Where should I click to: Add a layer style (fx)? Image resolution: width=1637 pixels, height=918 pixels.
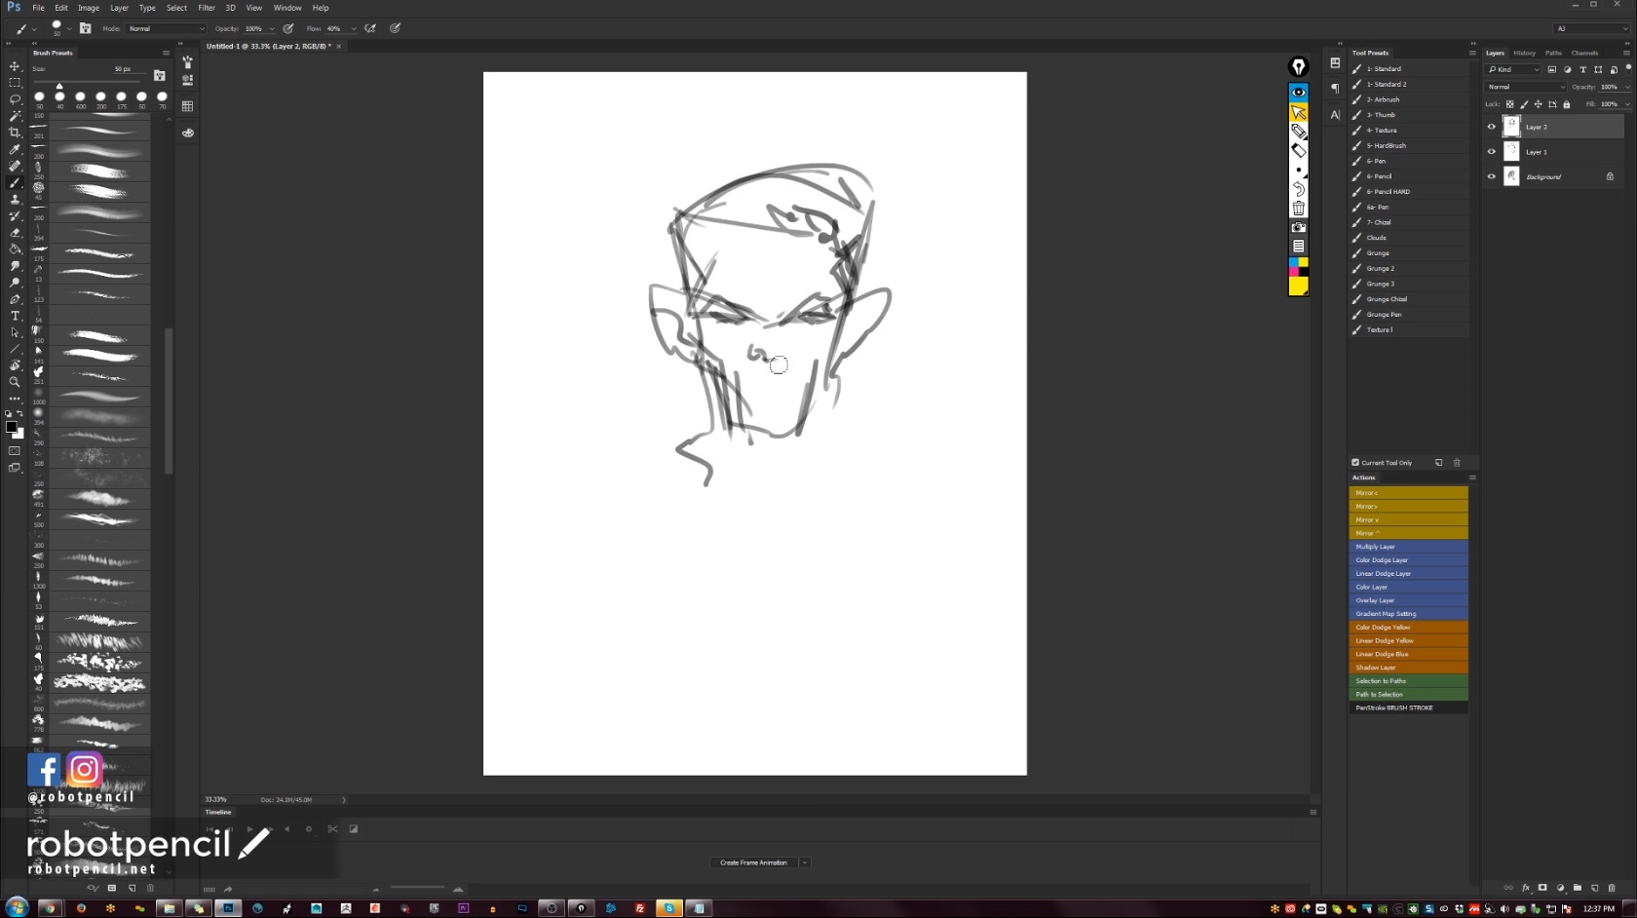point(1526,888)
